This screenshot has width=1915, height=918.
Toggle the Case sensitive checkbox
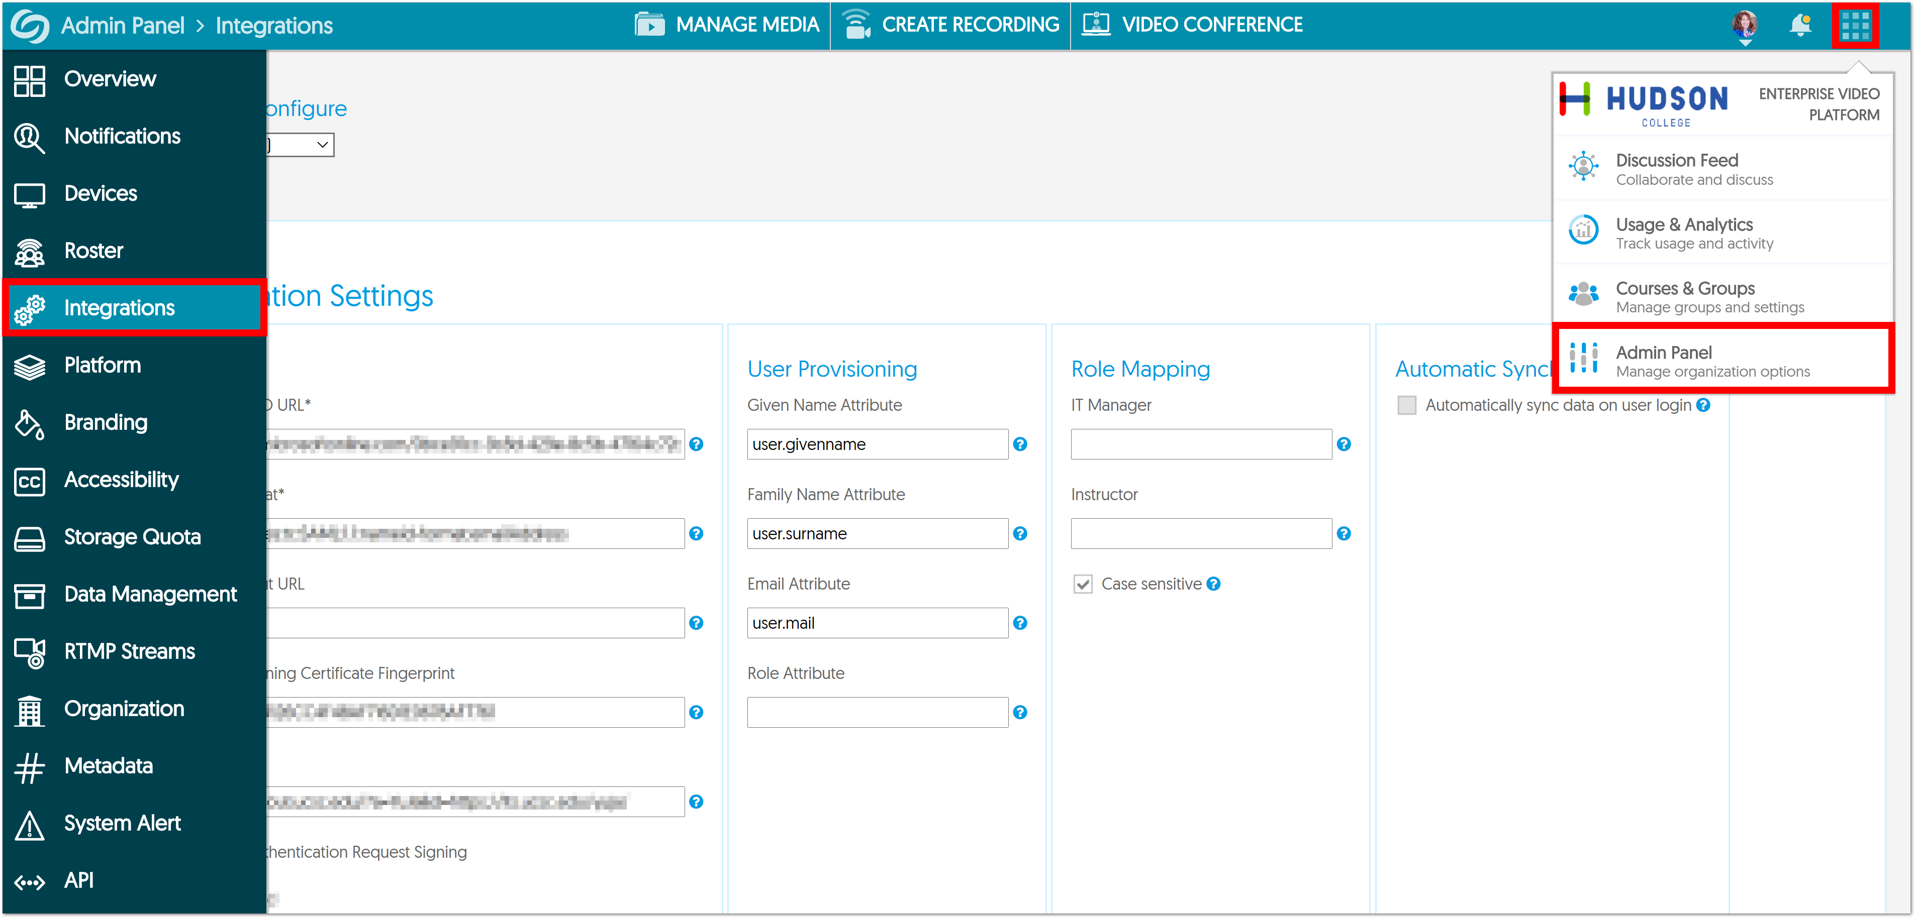coord(1082,585)
